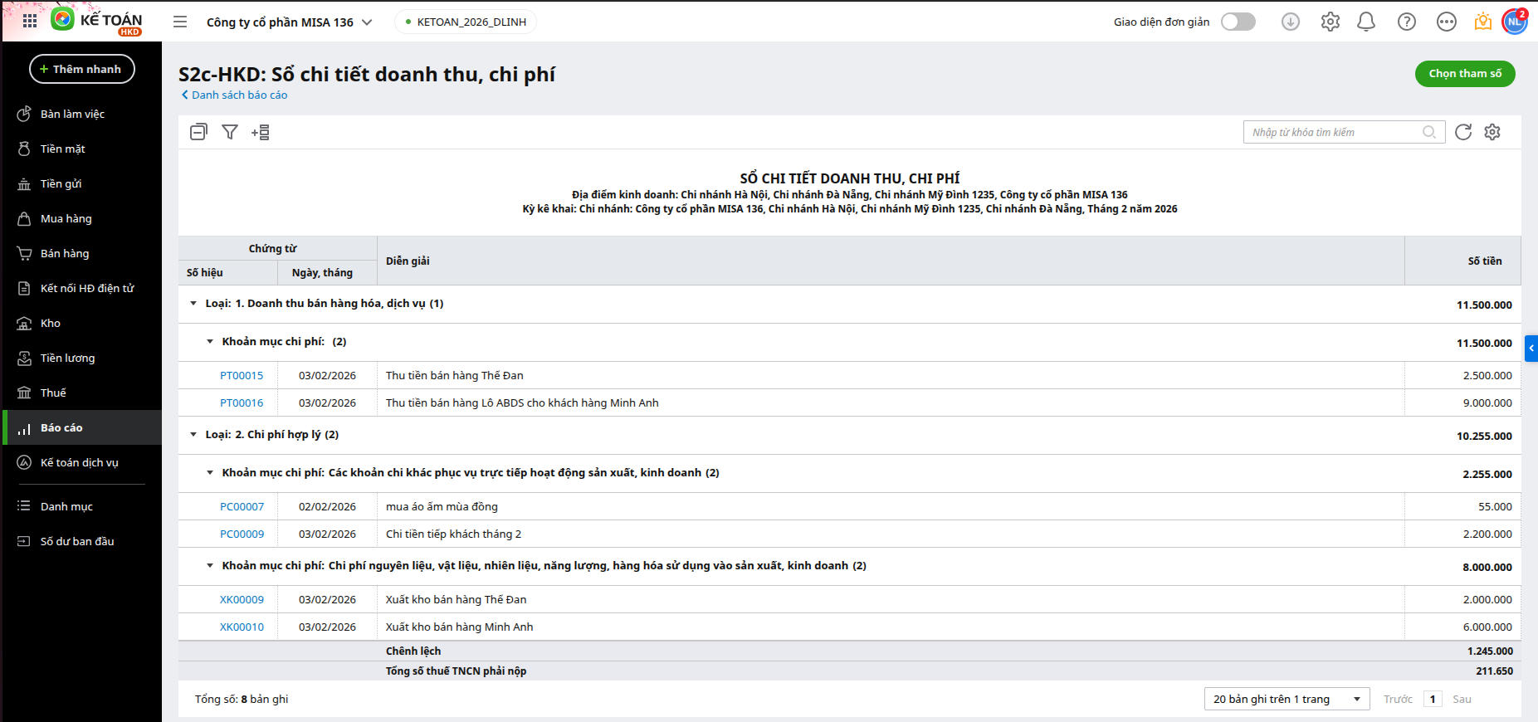Refresh the report data
This screenshot has height=722, width=1538.
point(1463,132)
